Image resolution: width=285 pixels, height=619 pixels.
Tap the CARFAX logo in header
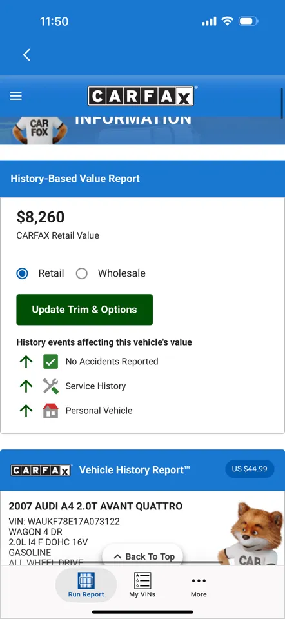tap(141, 96)
